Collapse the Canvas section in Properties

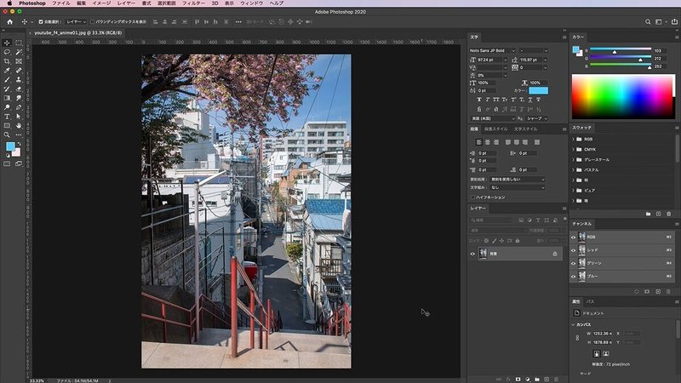573,324
